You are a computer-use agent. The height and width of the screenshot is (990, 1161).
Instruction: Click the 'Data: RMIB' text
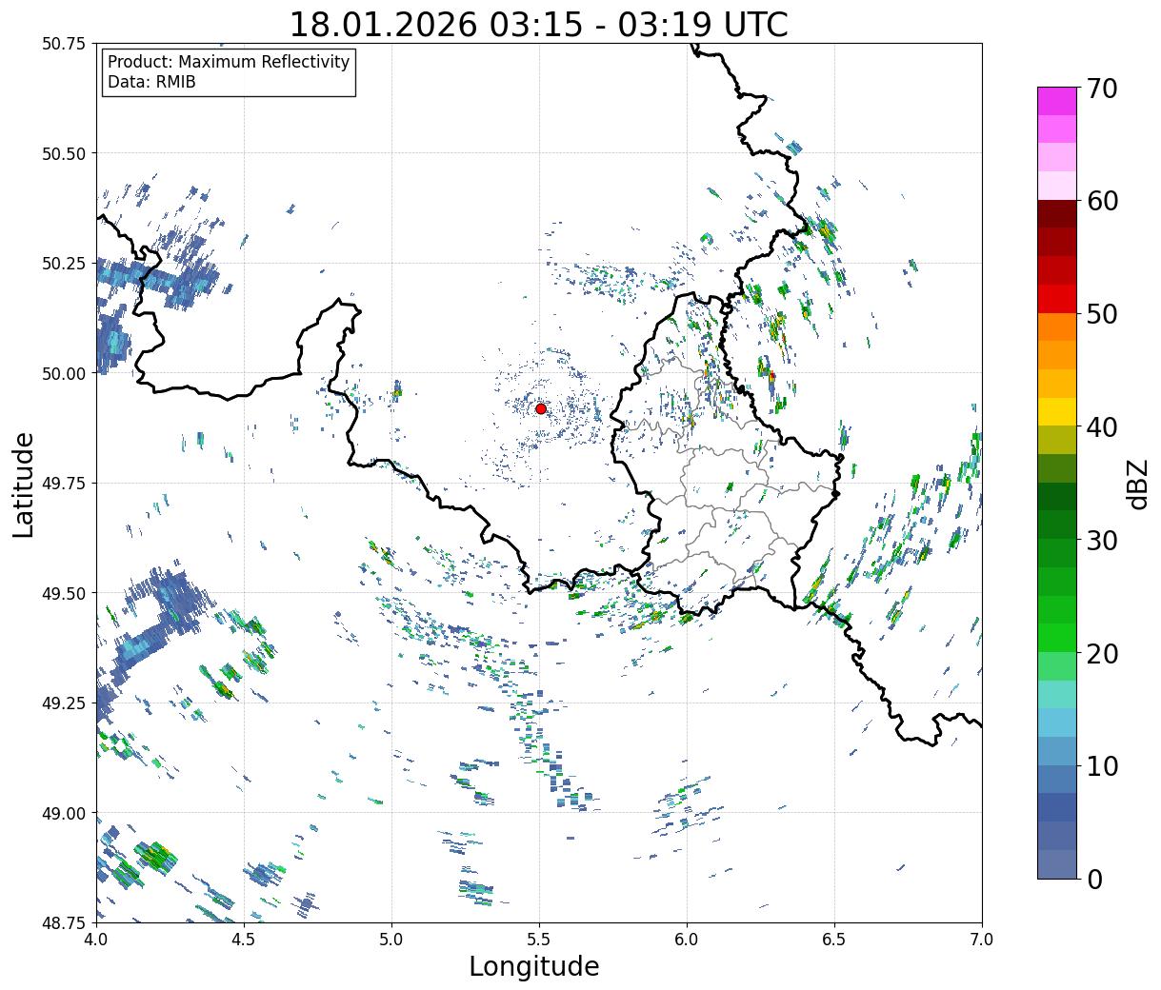(x=151, y=82)
